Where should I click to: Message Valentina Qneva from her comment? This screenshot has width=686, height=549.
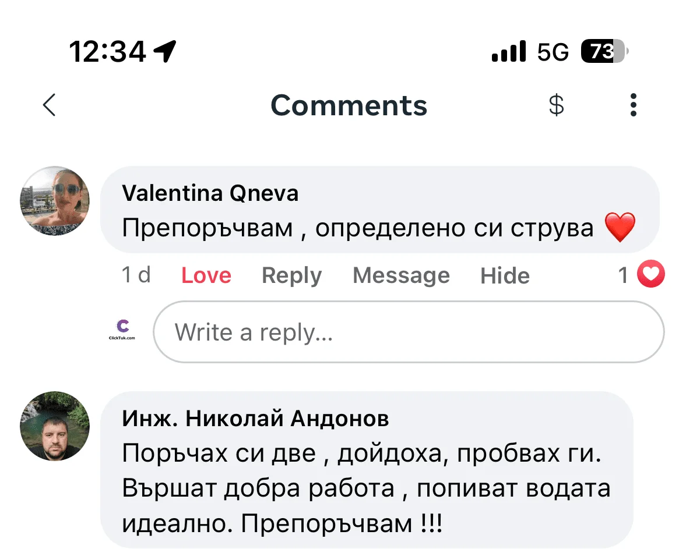(x=401, y=275)
